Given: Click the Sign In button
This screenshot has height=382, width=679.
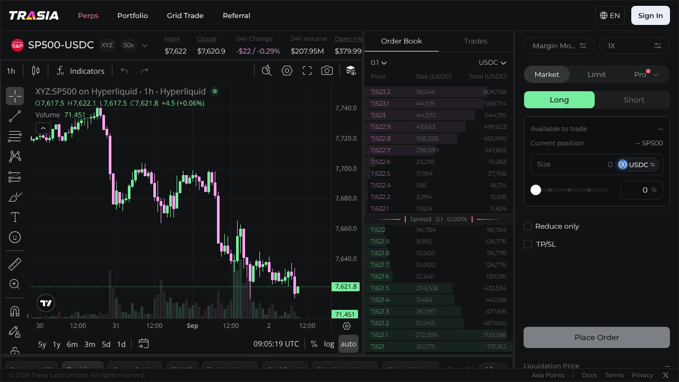Looking at the screenshot, I should (x=650, y=15).
